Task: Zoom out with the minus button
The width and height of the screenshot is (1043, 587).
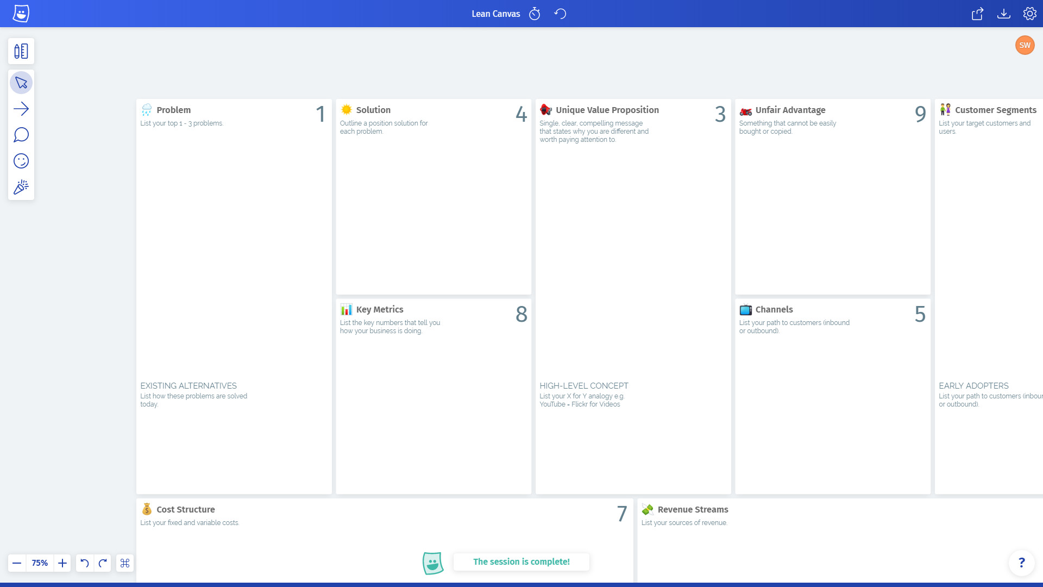Action: [17, 563]
